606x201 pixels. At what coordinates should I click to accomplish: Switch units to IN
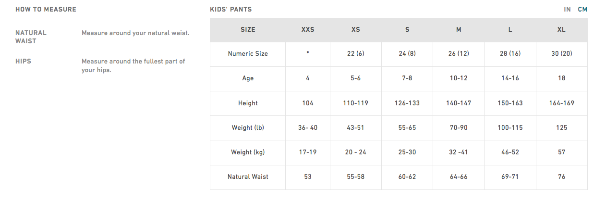[x=567, y=9]
